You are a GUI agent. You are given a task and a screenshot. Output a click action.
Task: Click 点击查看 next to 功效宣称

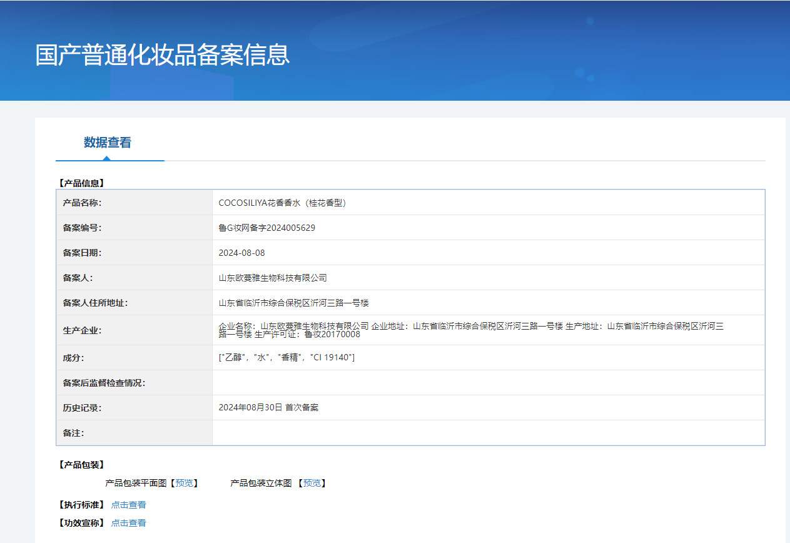(128, 523)
